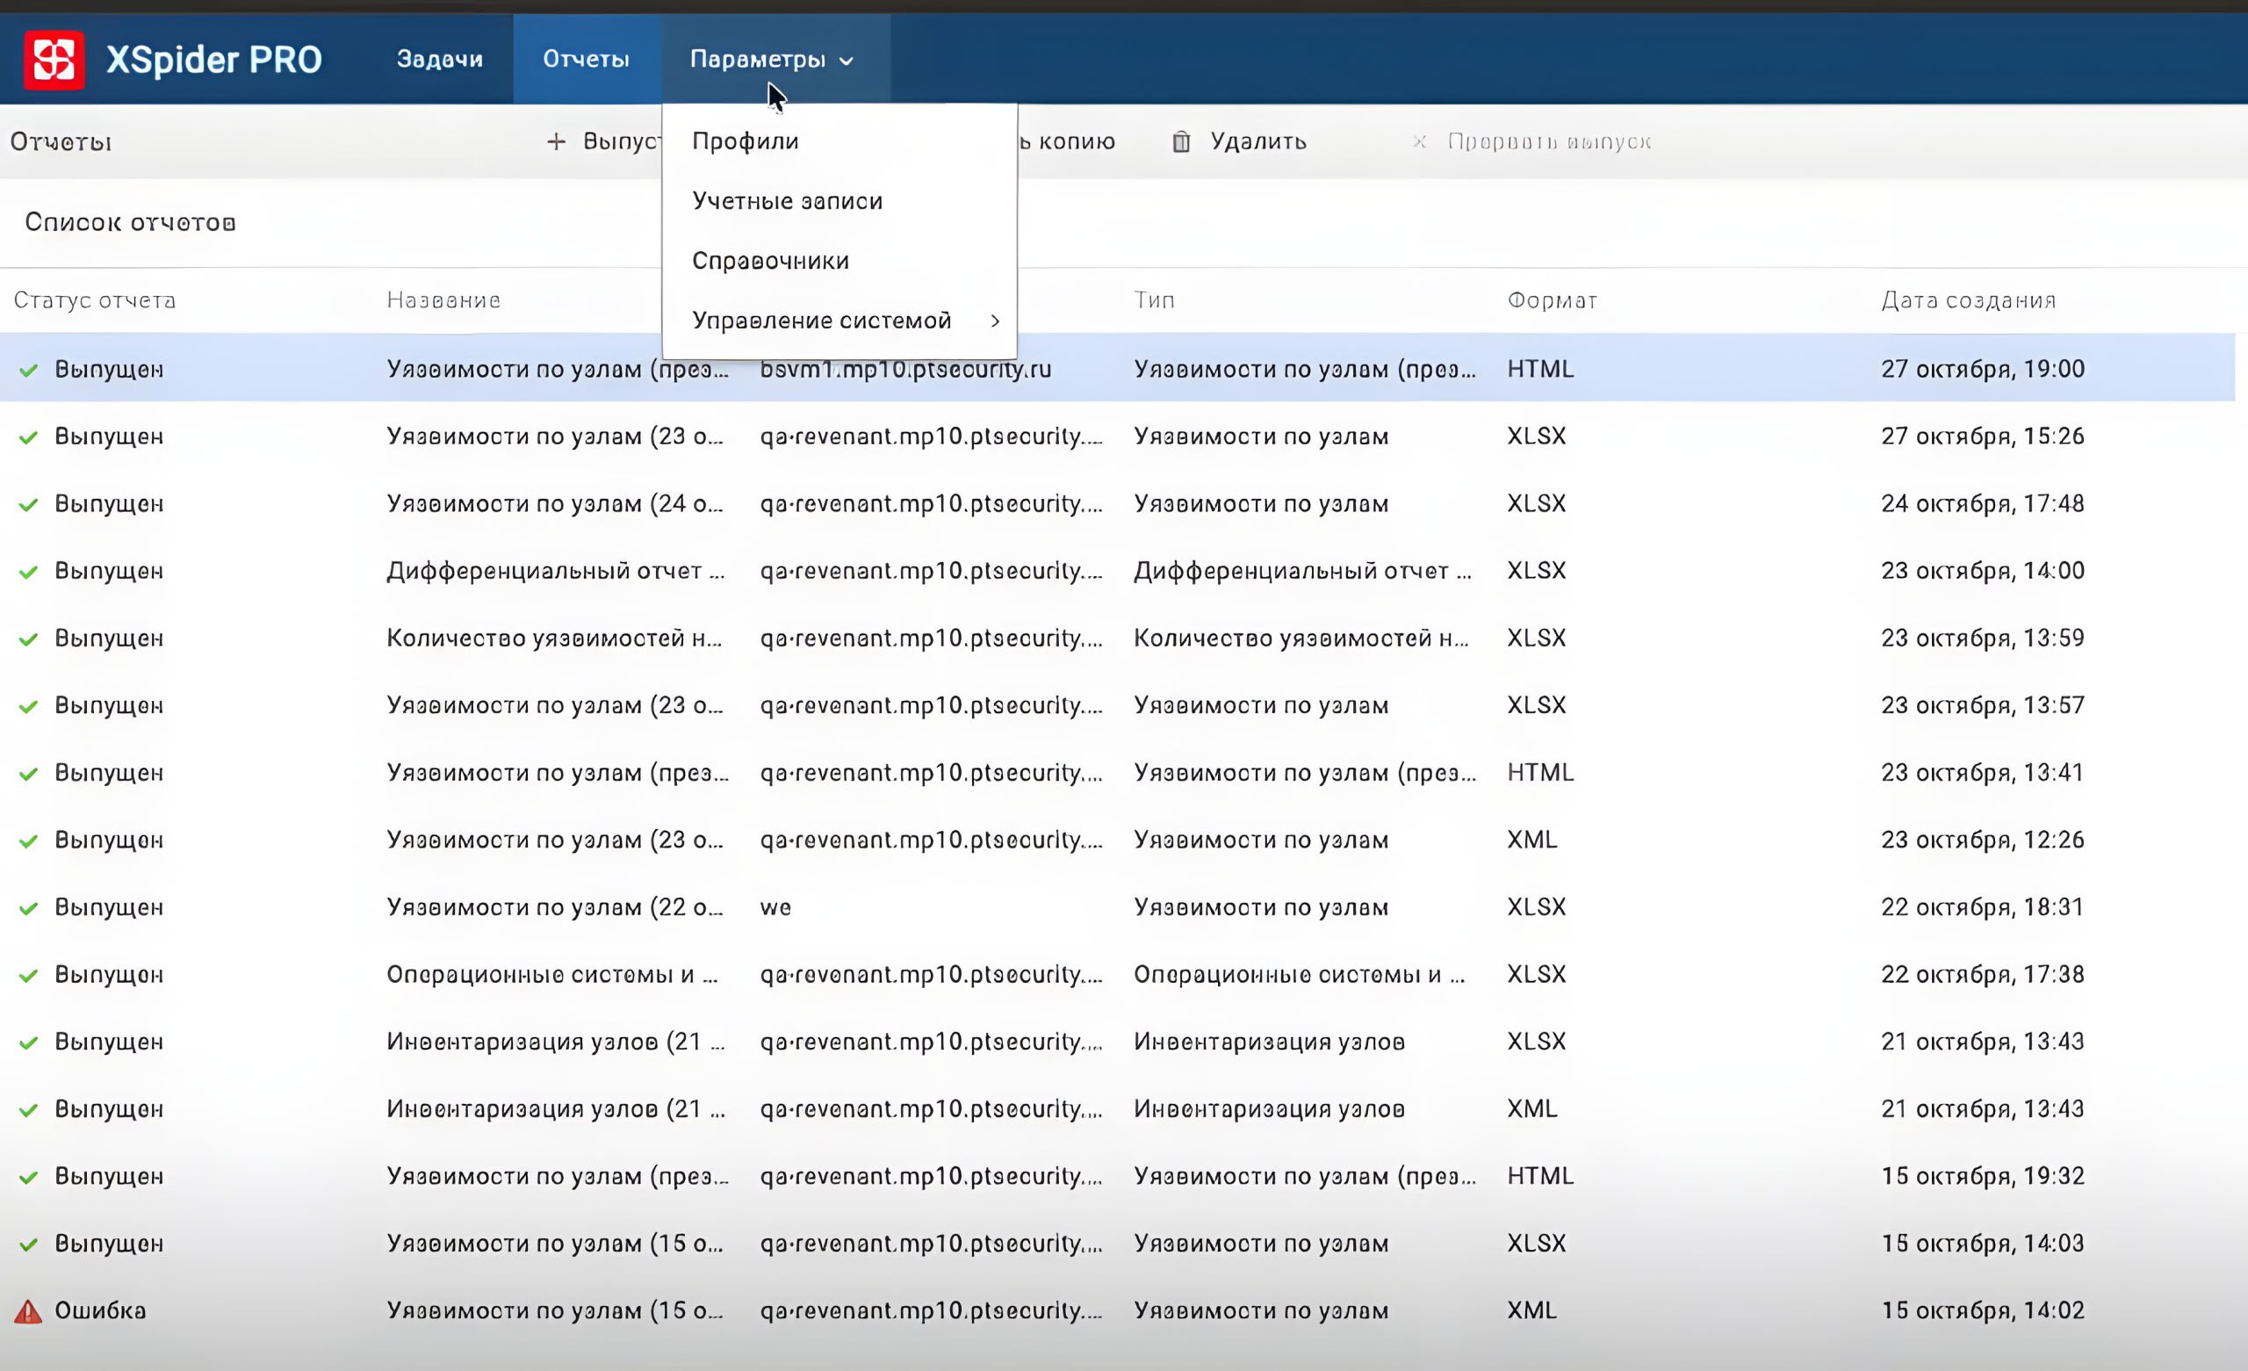Click the green checkmark of the 27 октября, 19:00 report

click(x=28, y=370)
